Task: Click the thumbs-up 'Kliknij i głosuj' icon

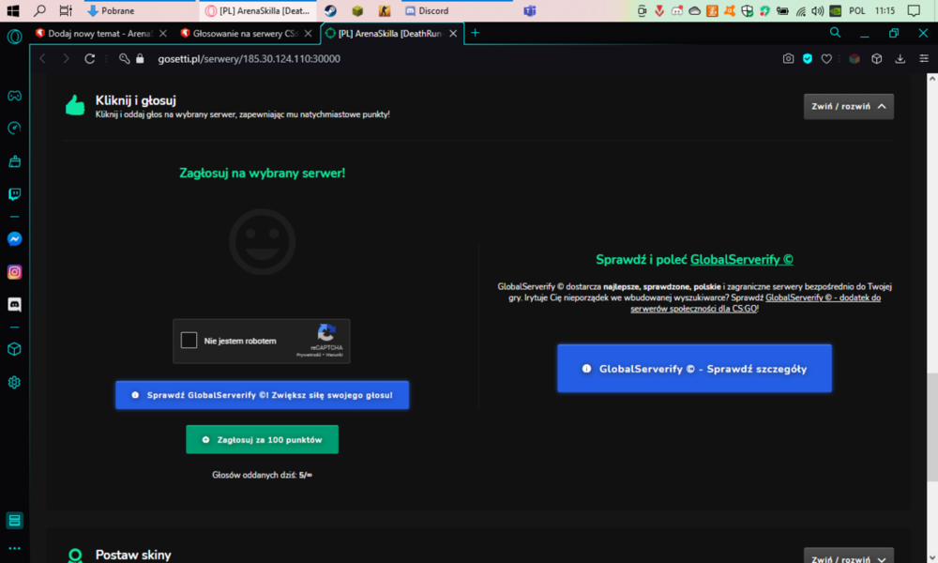Action: click(x=75, y=105)
